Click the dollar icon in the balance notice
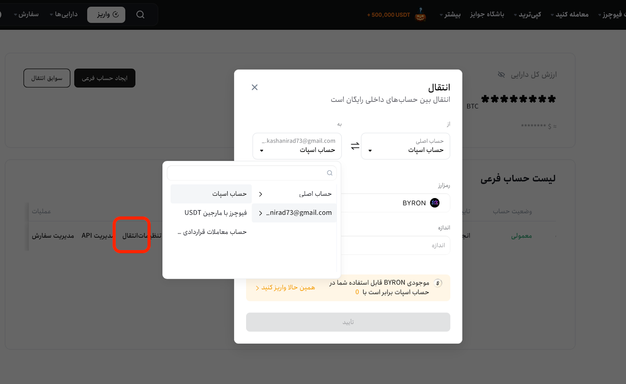This screenshot has height=384, width=626. pyautogui.click(x=438, y=283)
